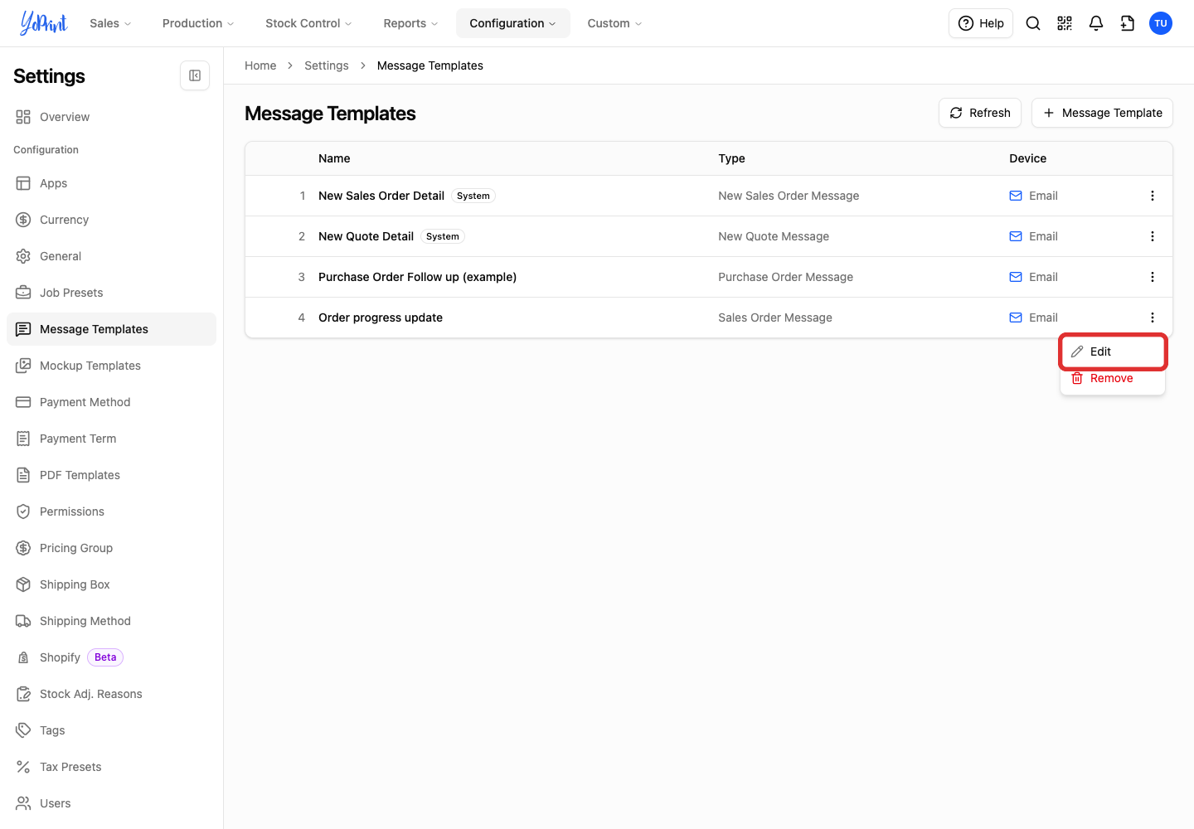
Task: Open Currency settings
Action: pyautogui.click(x=111, y=220)
